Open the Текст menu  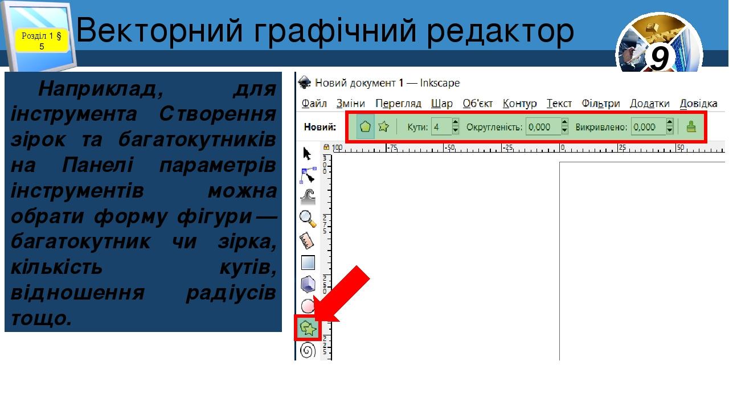tap(559, 103)
